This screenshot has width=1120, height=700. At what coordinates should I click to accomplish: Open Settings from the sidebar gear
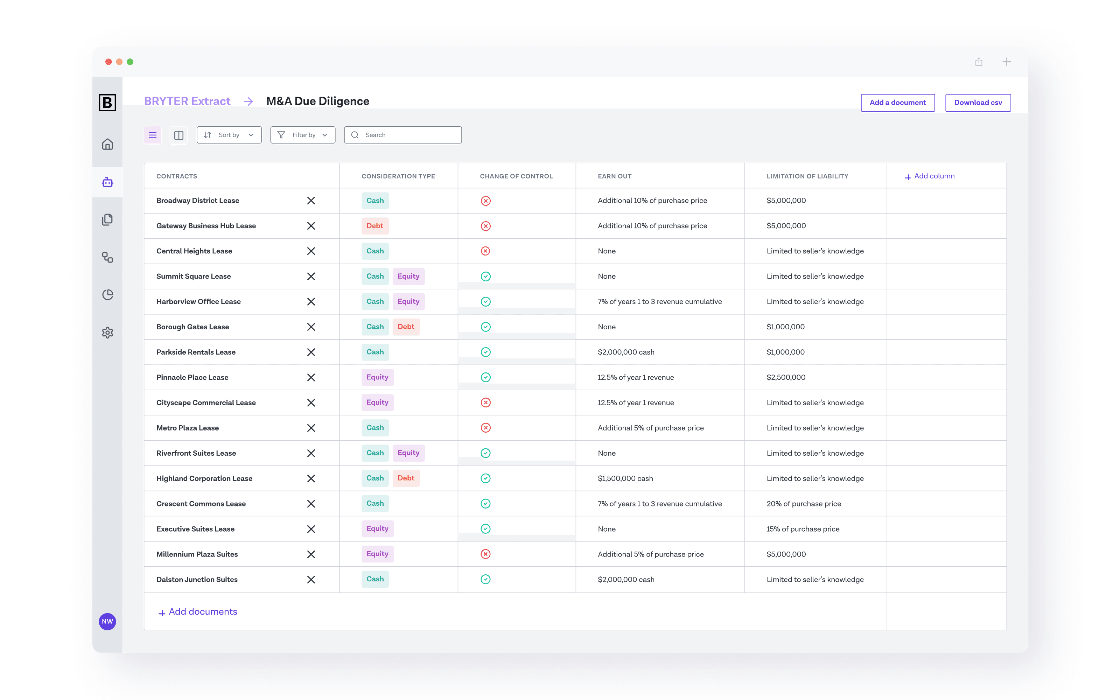[107, 332]
